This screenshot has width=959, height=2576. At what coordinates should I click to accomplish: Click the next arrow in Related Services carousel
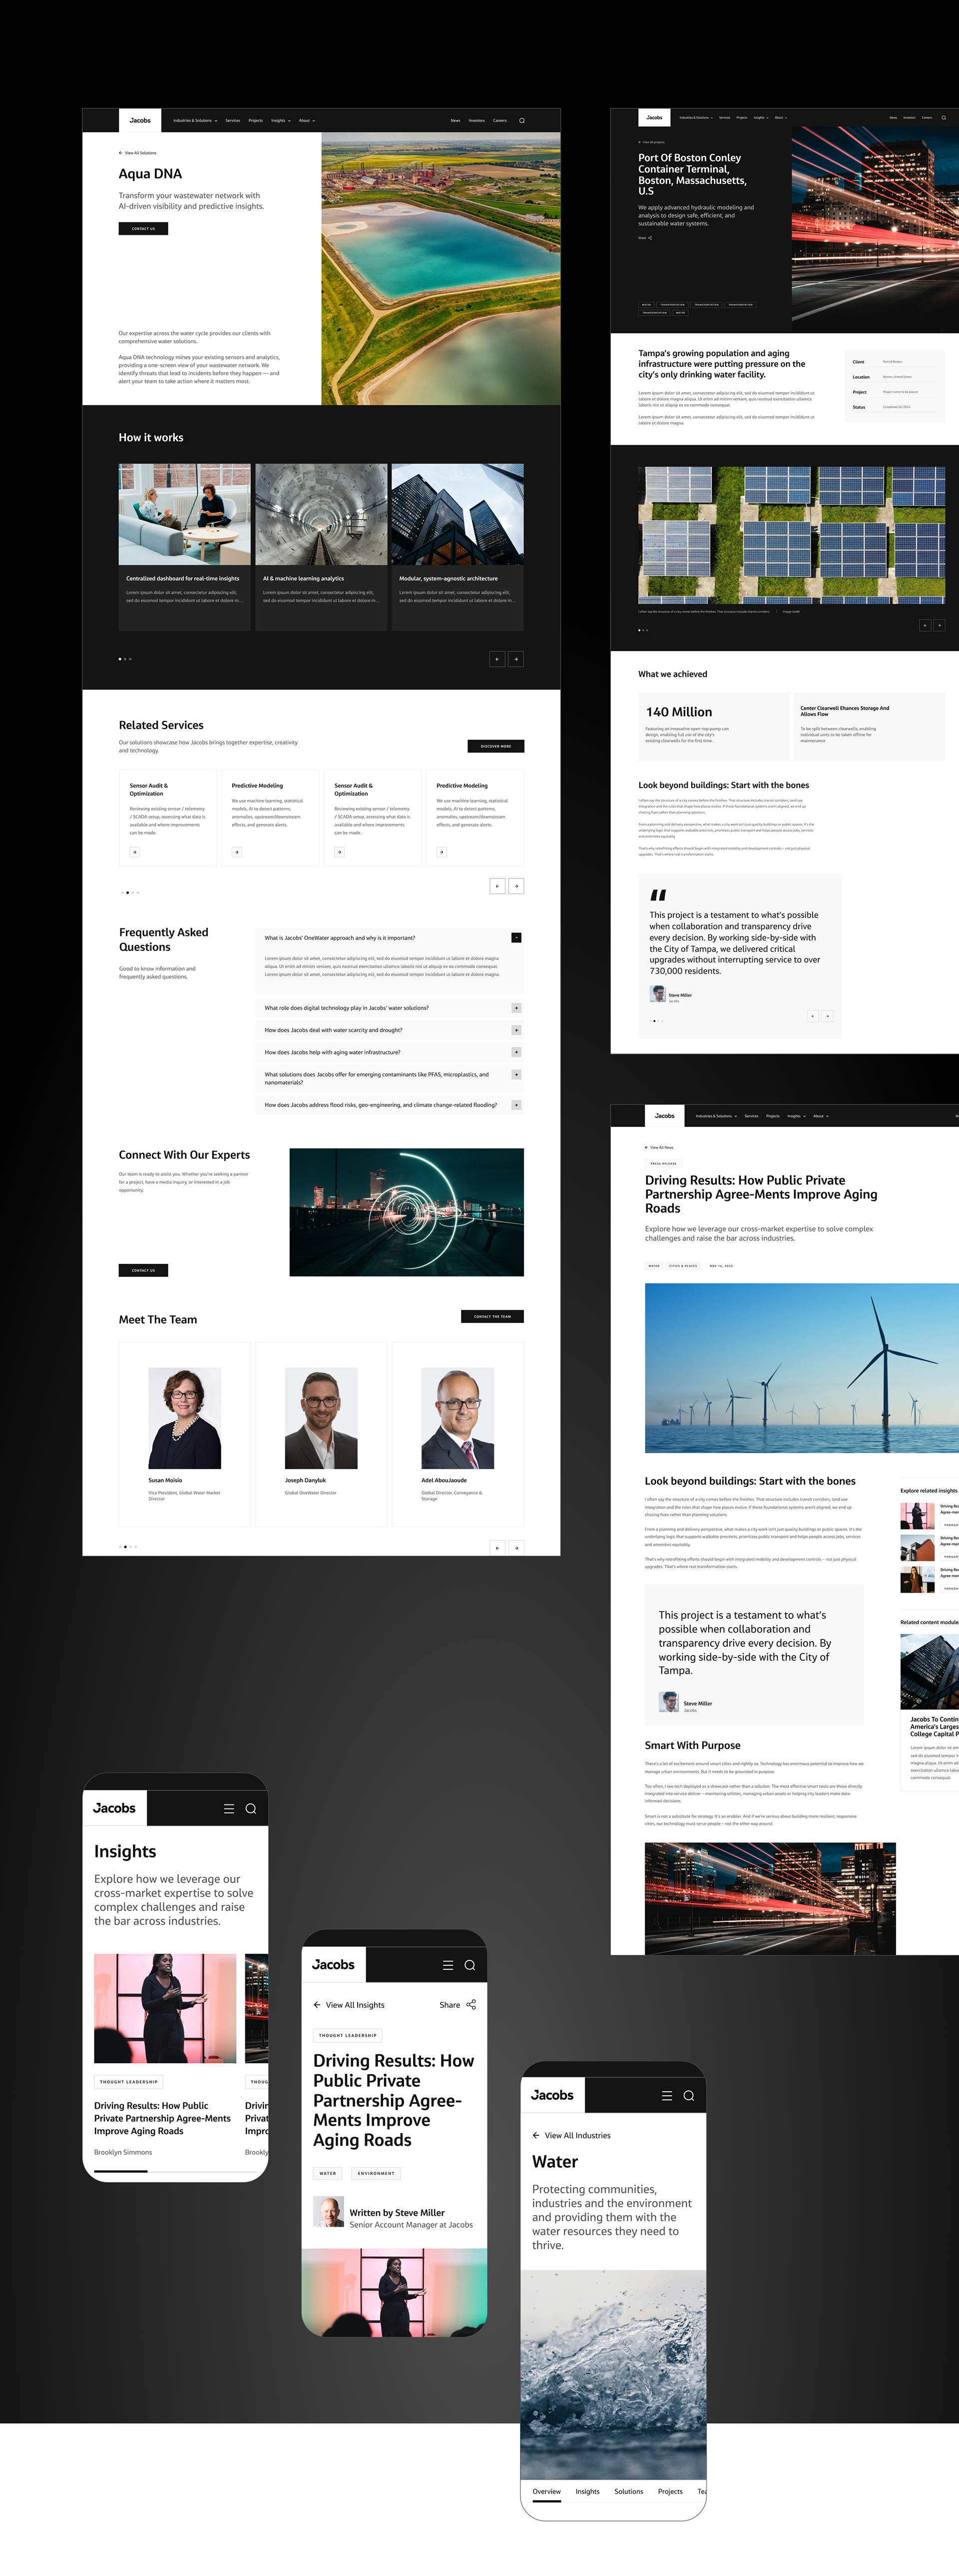tap(516, 886)
